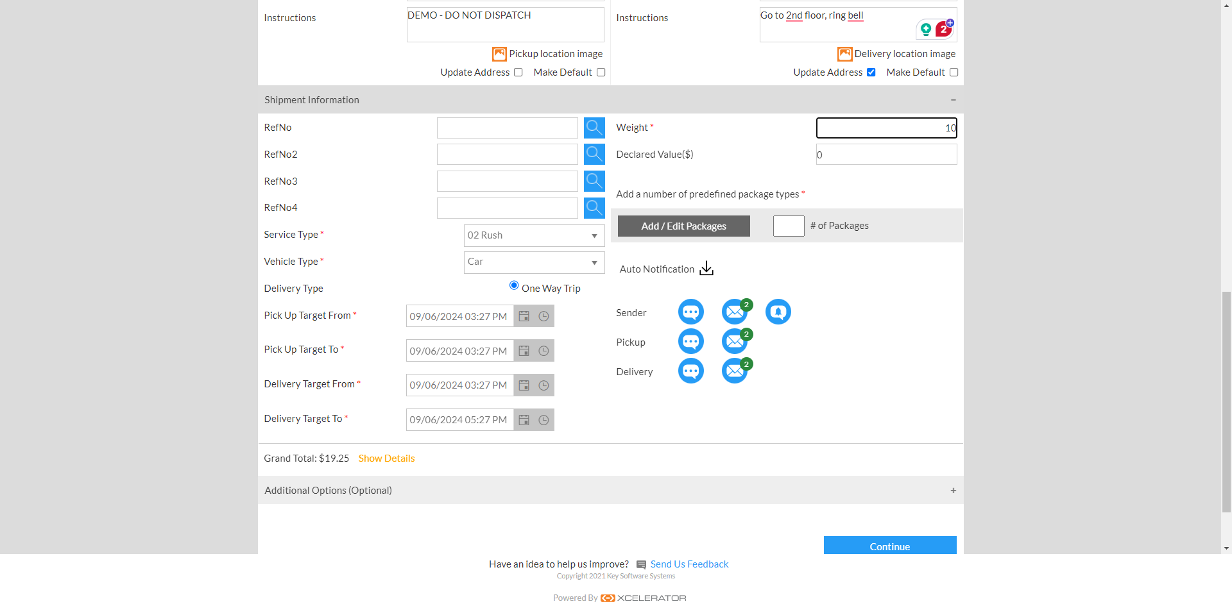Click the # of Packages input box
1232x606 pixels.
pyautogui.click(x=789, y=226)
